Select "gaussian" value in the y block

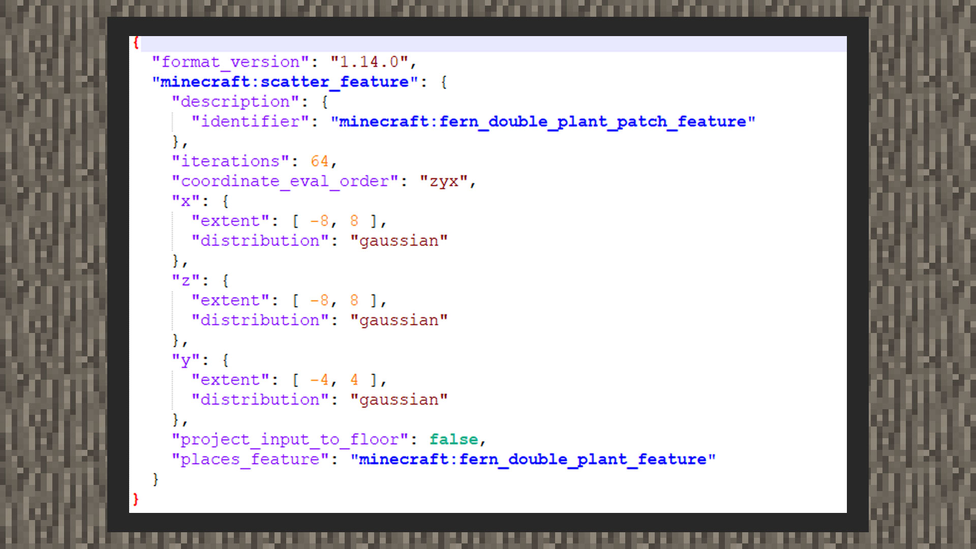[399, 400]
